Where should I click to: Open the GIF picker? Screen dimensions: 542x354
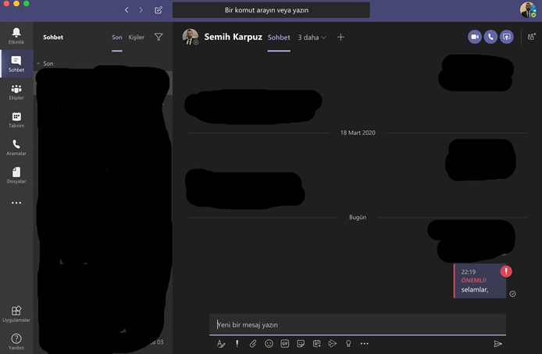tap(284, 344)
